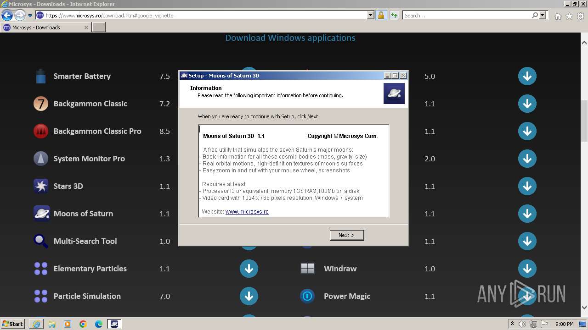Click the Stars 3D app icon
The image size is (588, 330).
(41, 186)
